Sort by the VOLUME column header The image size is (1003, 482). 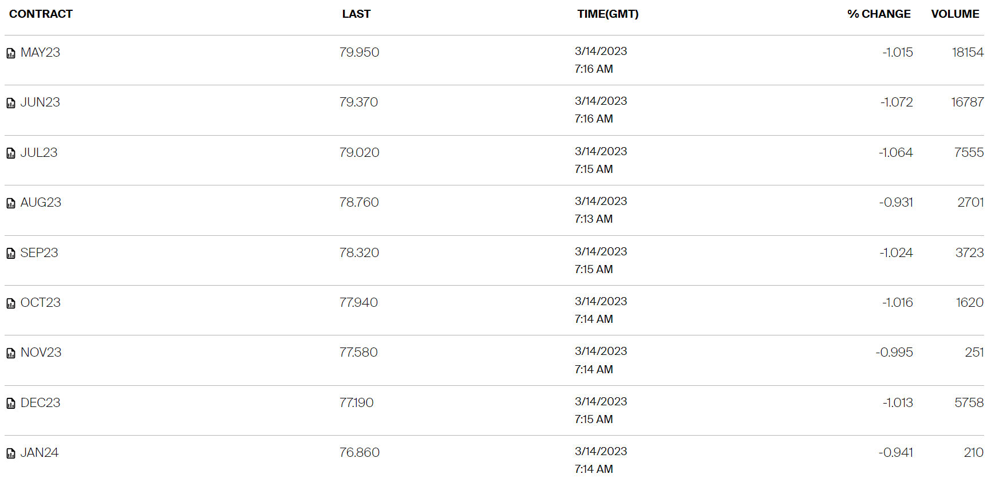(955, 14)
